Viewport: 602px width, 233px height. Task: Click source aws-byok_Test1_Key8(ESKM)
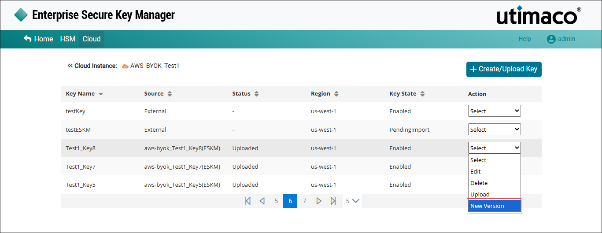coord(182,148)
